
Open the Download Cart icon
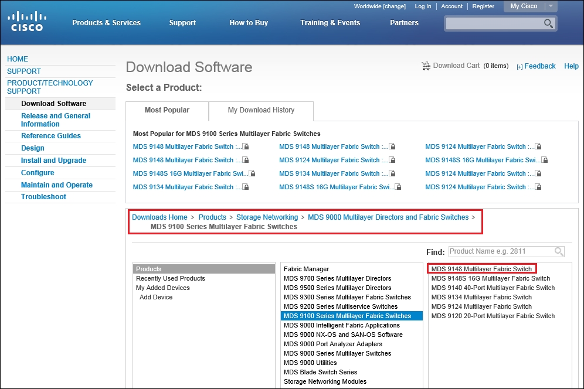point(426,66)
